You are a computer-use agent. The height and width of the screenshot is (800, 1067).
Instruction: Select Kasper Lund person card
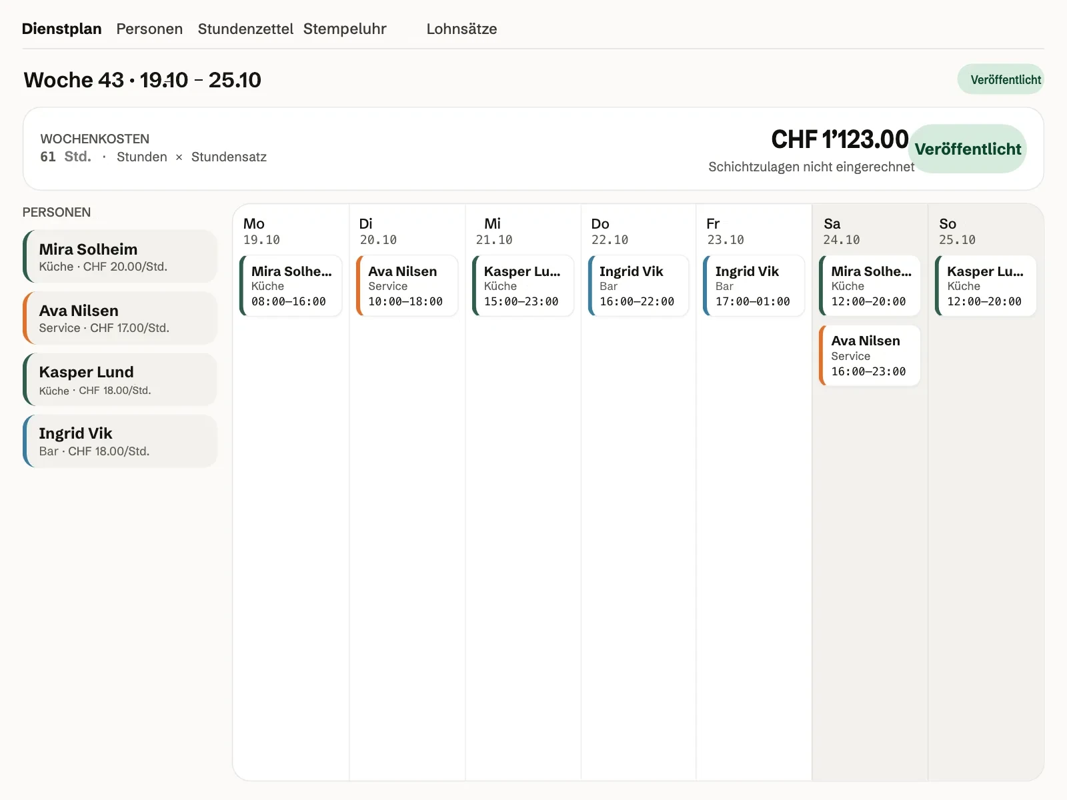(x=120, y=379)
